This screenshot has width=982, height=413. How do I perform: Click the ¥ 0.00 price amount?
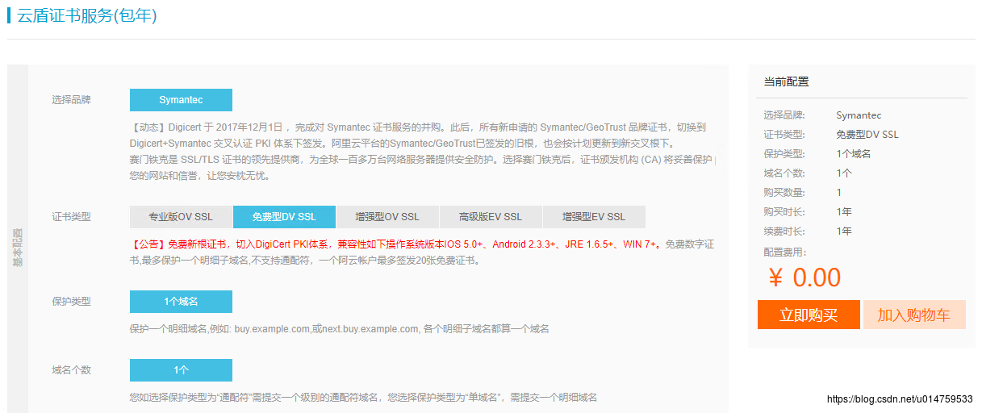click(x=804, y=277)
